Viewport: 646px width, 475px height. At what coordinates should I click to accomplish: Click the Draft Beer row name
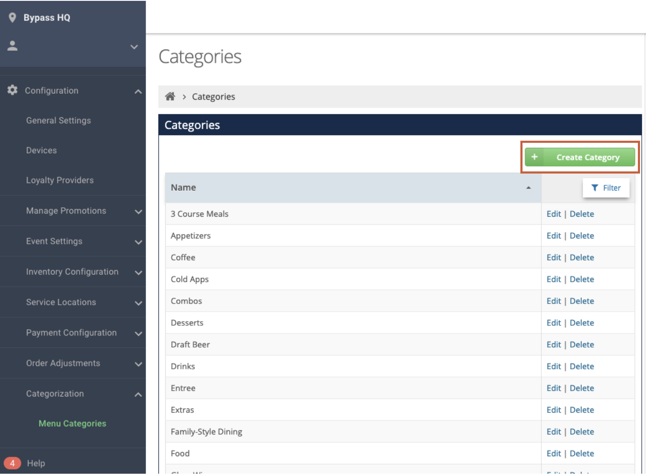point(190,344)
